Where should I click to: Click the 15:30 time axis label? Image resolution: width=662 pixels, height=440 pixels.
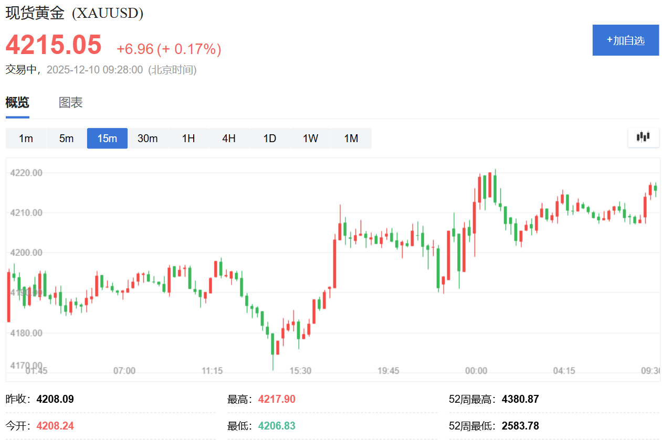tap(300, 371)
